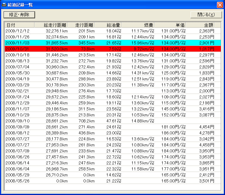Sort by the 総走行距離 column header
The image size is (225, 195).
point(51,25)
